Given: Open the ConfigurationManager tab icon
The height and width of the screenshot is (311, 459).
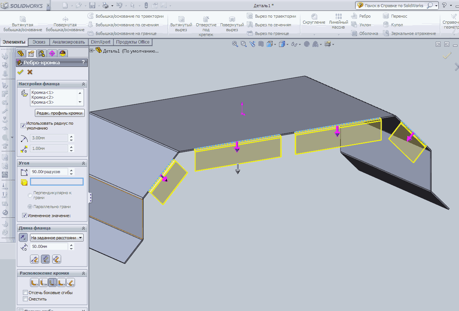Looking at the screenshot, I should point(42,53).
